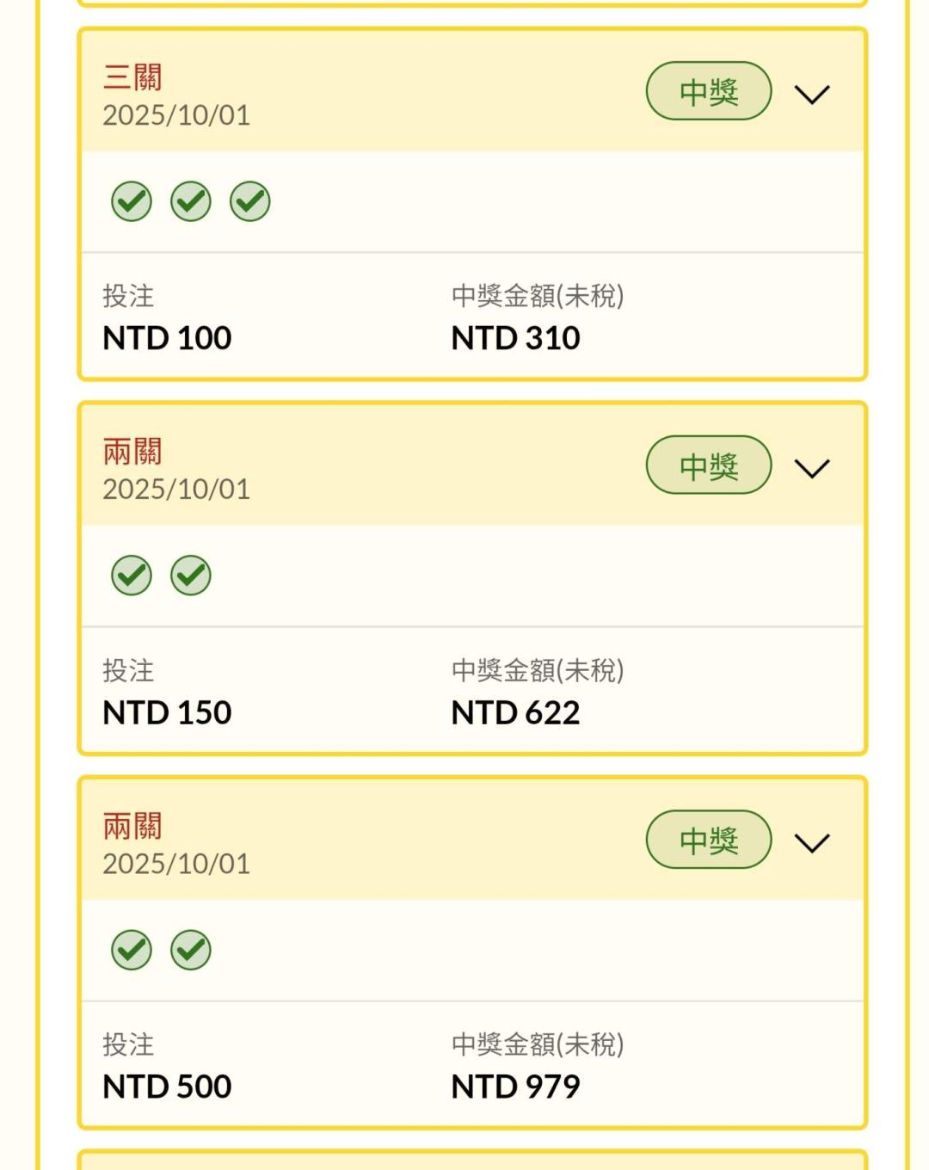929x1170 pixels.
Task: Select the 兩關 title above the NTD 500 bet
Action: [132, 826]
